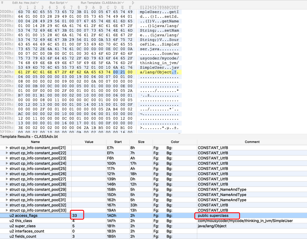Expand struct cp_info constant_pool[21]
This screenshot has width=307, height=239.
pos(7,148)
